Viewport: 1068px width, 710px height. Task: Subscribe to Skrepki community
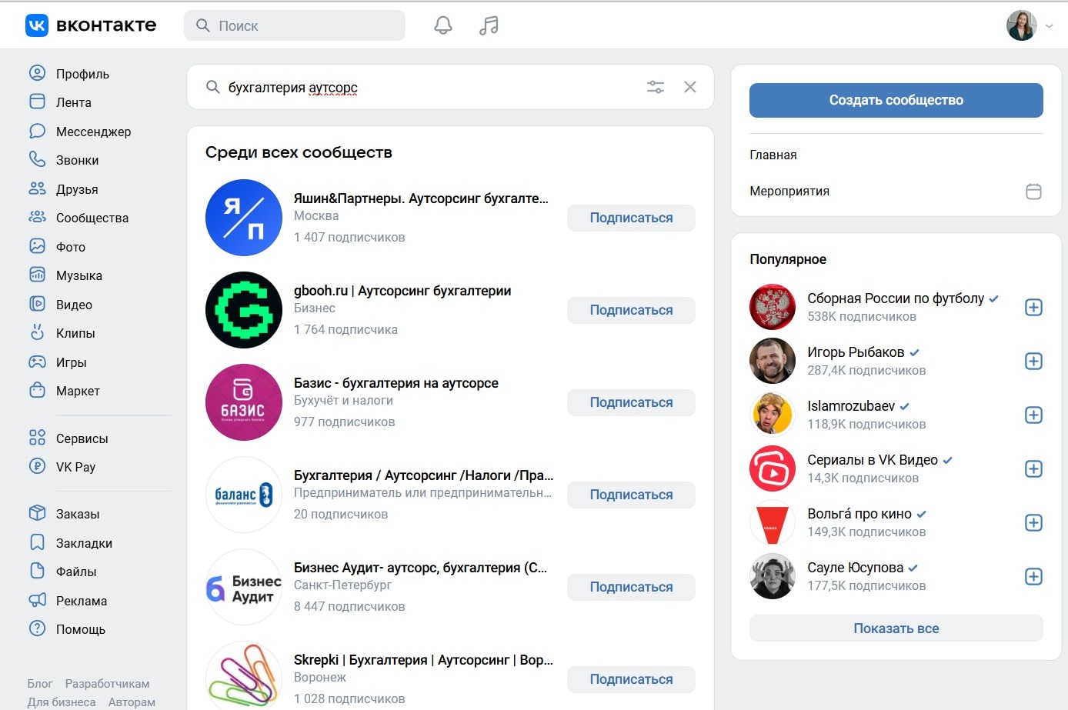631,679
